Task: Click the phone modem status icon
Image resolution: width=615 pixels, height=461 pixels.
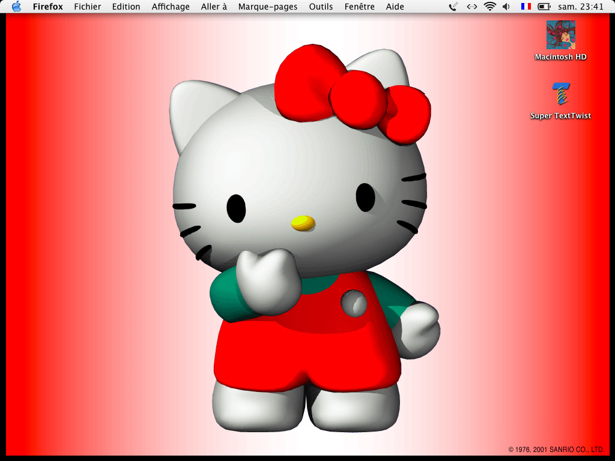Action: click(453, 7)
